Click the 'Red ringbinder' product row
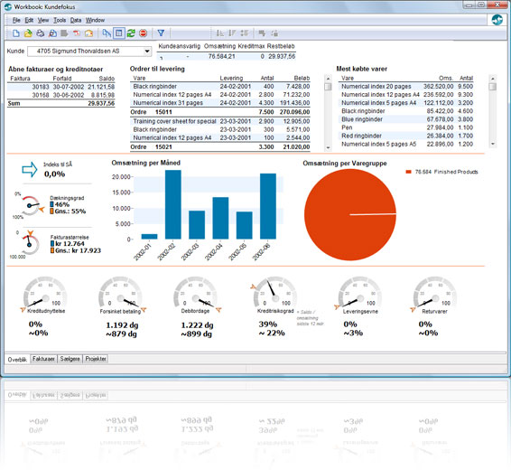This screenshot has width=511, height=470. tap(405, 136)
